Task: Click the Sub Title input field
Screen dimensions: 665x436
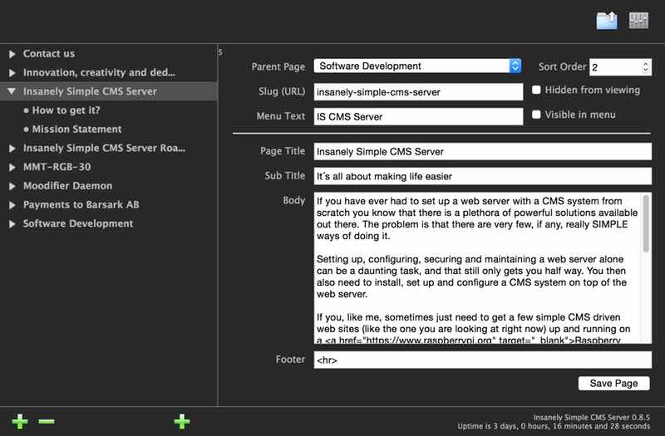Action: (x=483, y=176)
